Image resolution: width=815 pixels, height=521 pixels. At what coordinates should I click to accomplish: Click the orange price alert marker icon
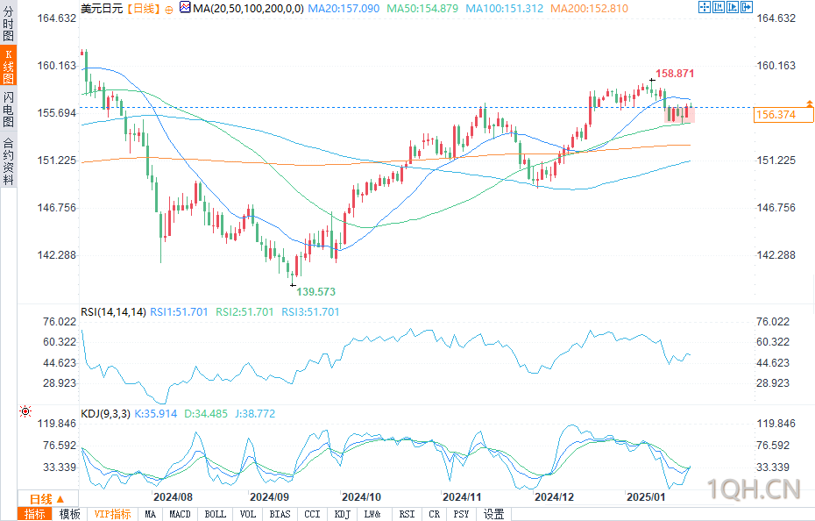pos(809,104)
